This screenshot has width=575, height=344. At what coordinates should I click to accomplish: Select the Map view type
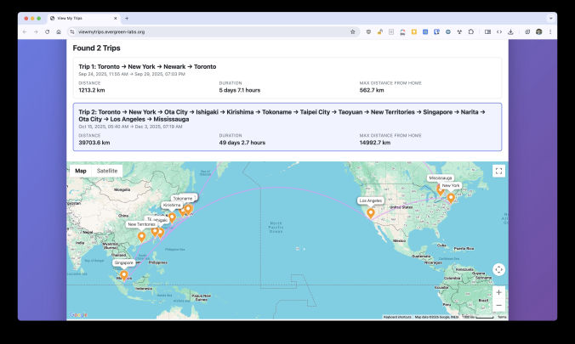[81, 171]
